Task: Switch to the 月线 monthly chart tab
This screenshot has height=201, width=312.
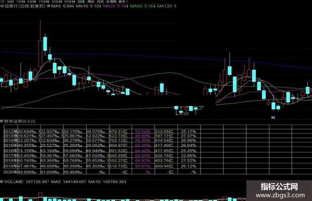Action: [x=100, y=2]
